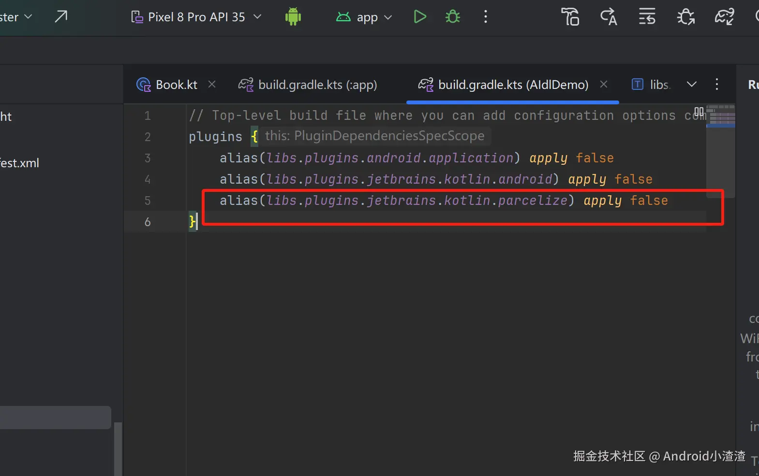Switch to the libs tab
Screen dimensions: 759x476
[651, 85]
